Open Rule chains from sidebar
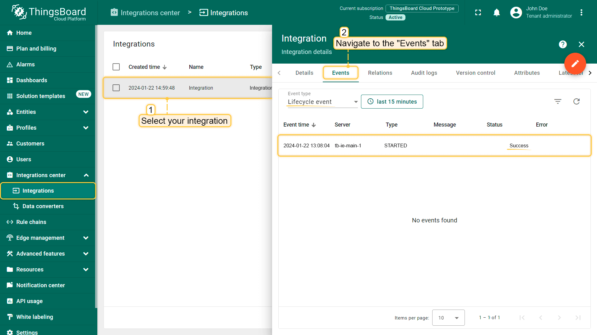Screen dimensions: 597x335 [x=30, y=222]
